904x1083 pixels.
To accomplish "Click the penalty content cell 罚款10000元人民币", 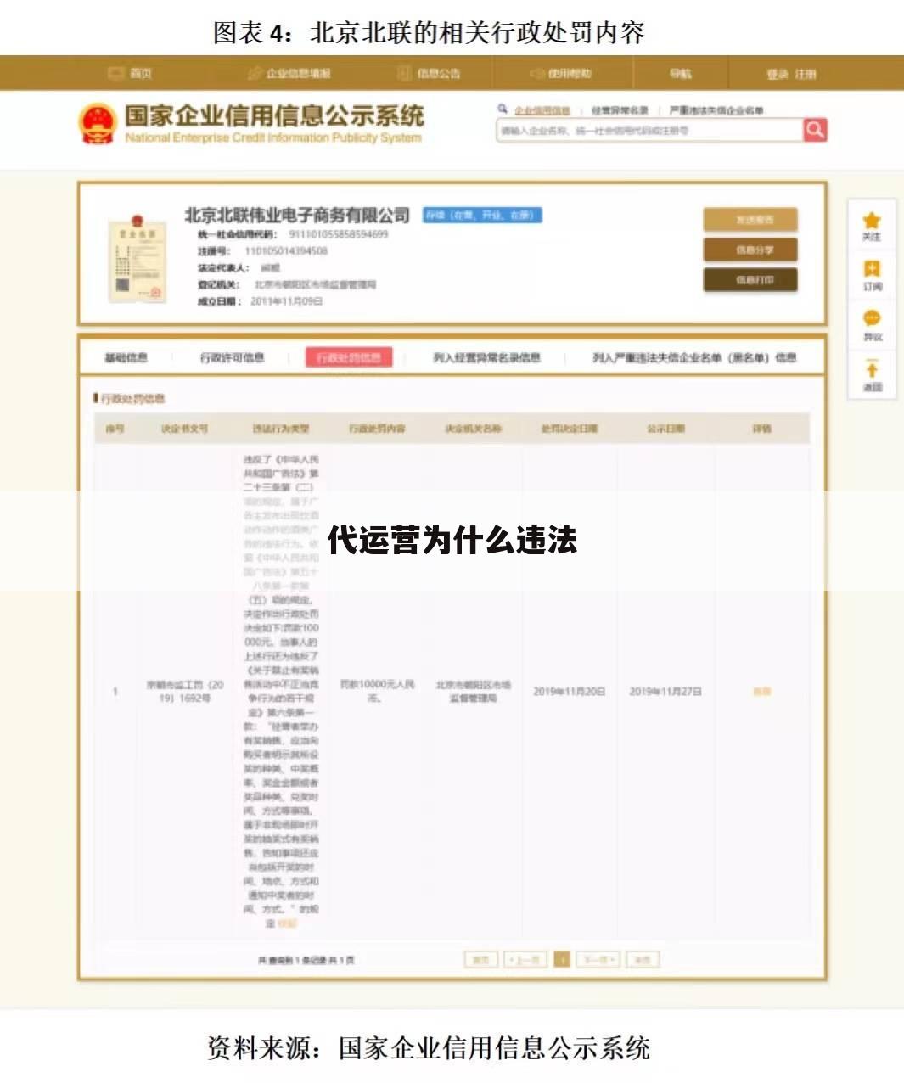I will point(377,691).
